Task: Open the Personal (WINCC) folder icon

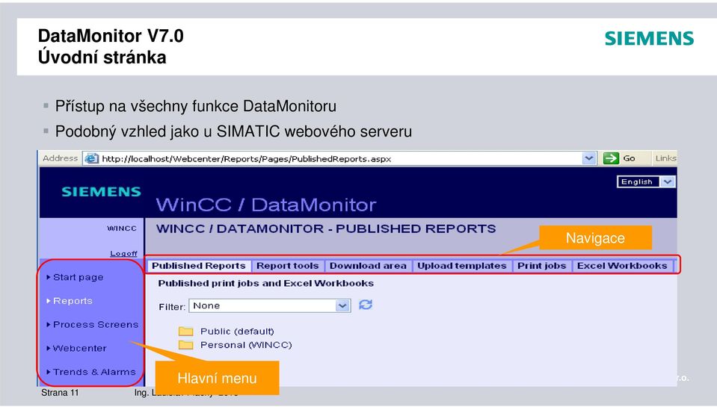Action: 185,344
